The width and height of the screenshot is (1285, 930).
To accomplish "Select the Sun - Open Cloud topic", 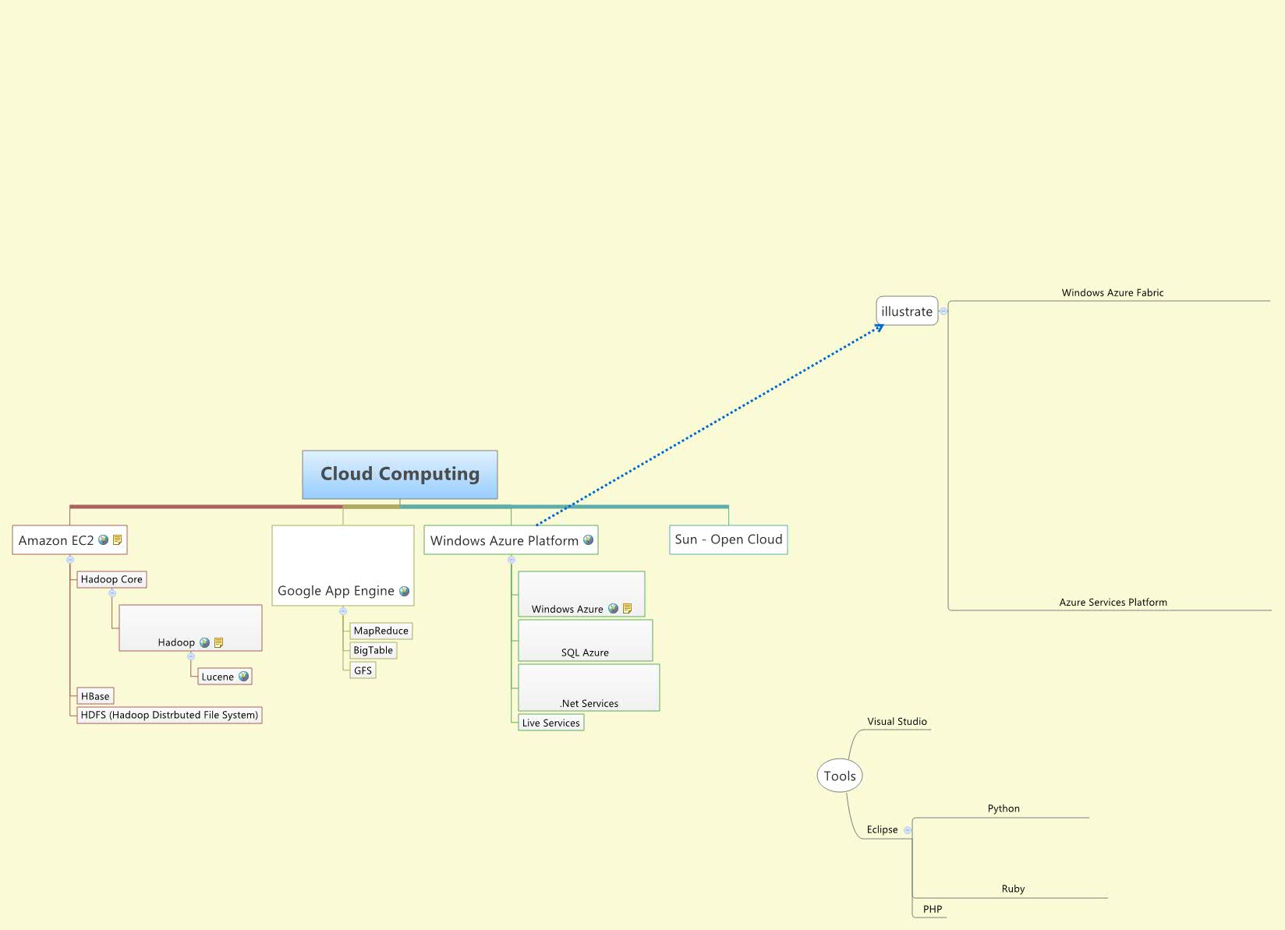I will [x=727, y=539].
